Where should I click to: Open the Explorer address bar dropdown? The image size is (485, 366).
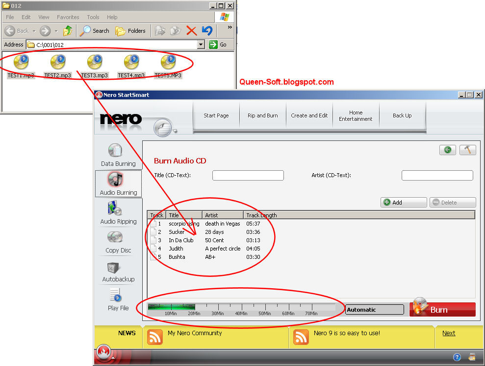click(x=201, y=45)
